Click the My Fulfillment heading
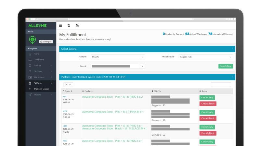 pyautogui.click(x=72, y=35)
